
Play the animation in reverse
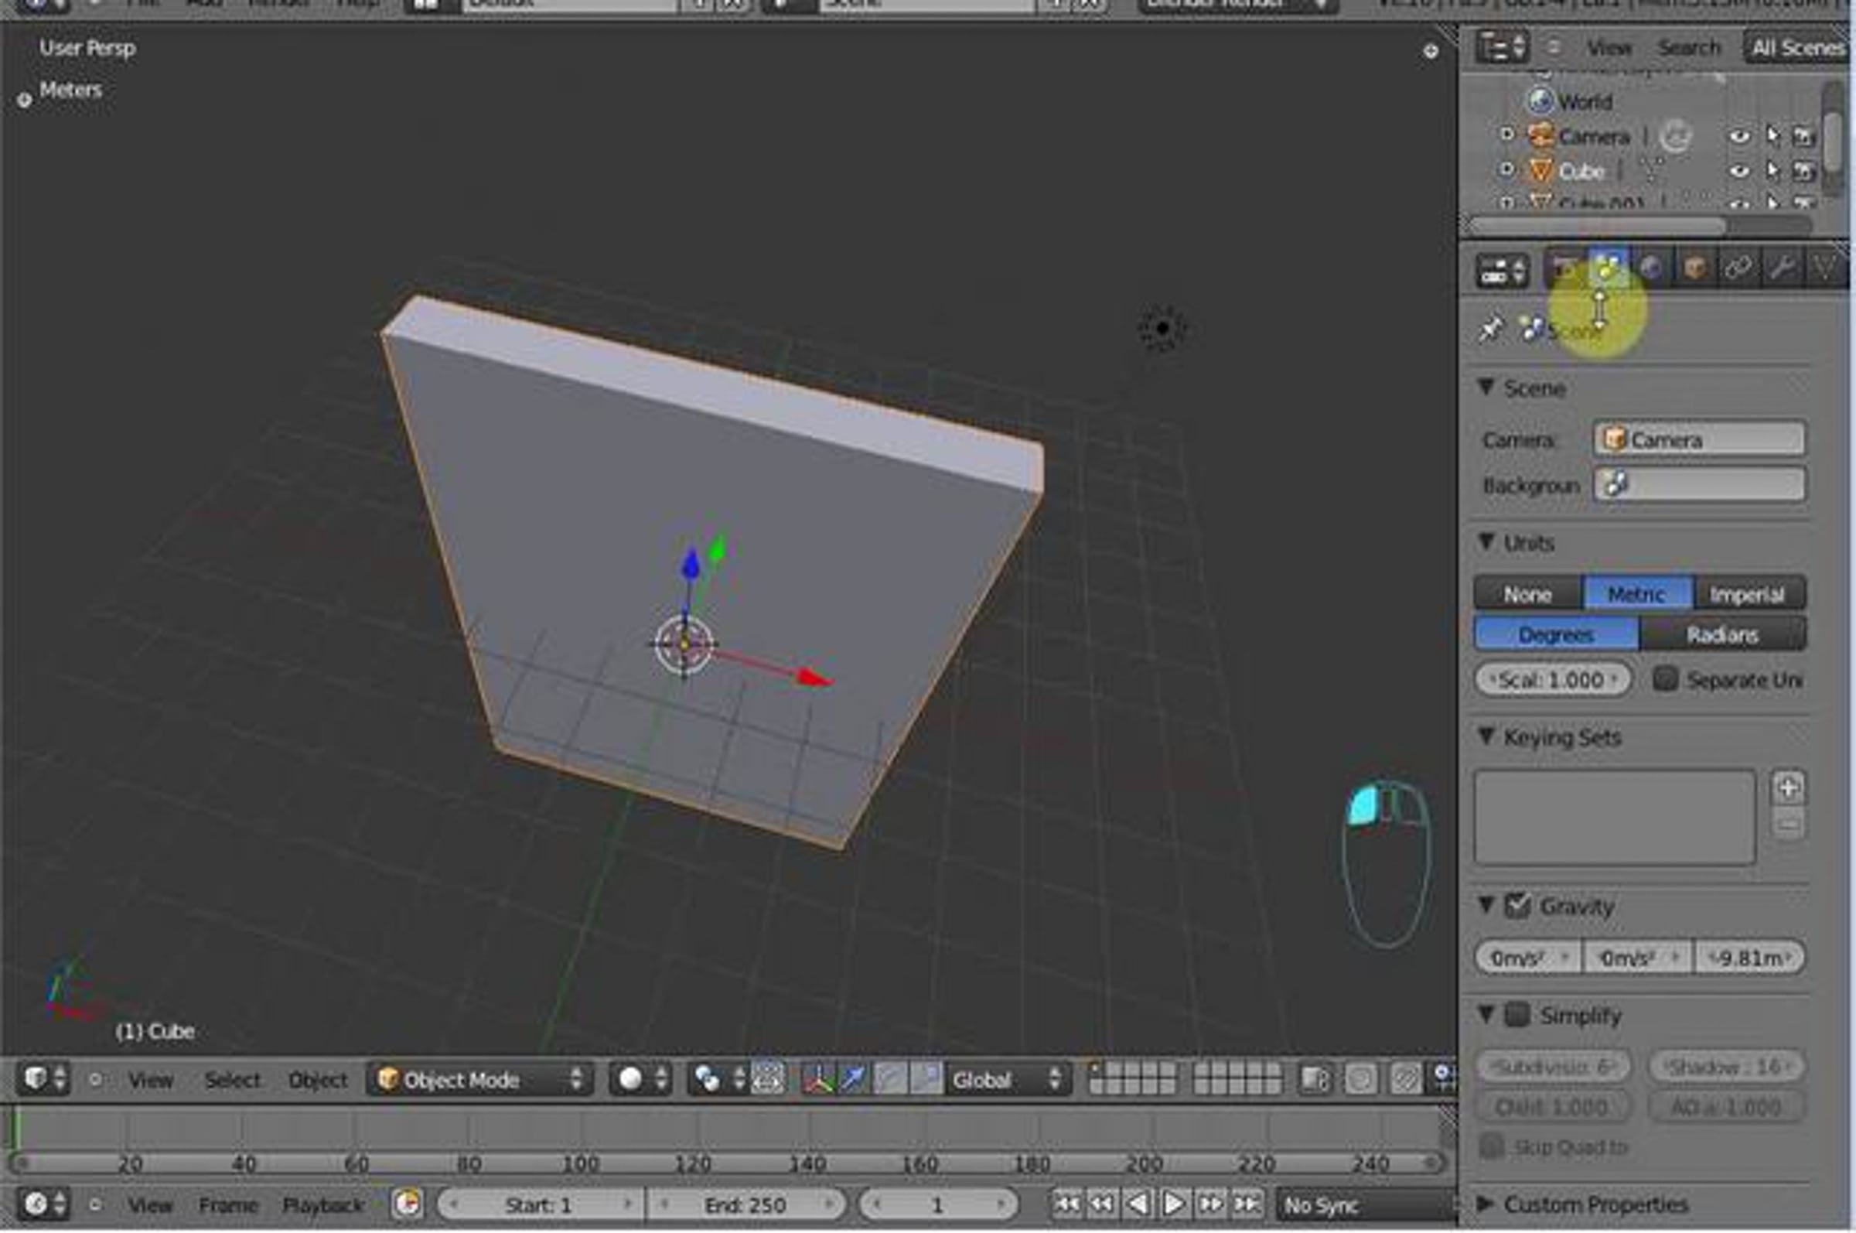(x=1138, y=1204)
